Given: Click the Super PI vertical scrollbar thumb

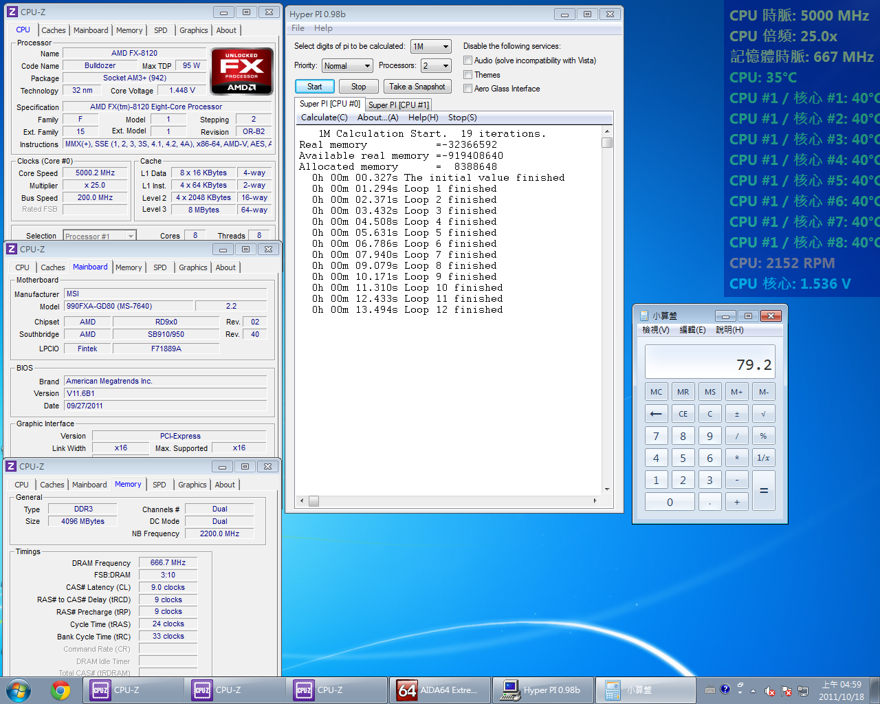Looking at the screenshot, I should [606, 142].
